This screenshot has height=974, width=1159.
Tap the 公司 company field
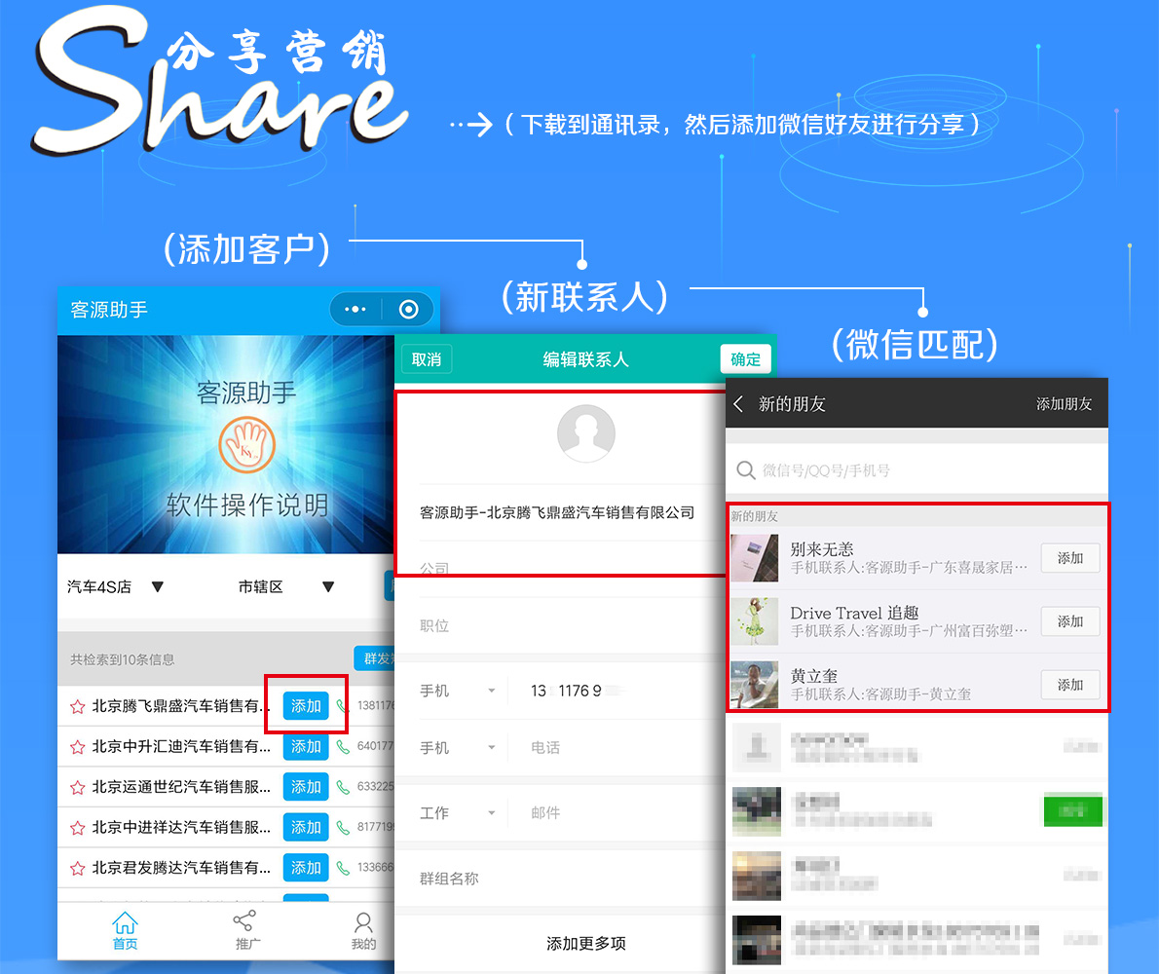(562, 568)
